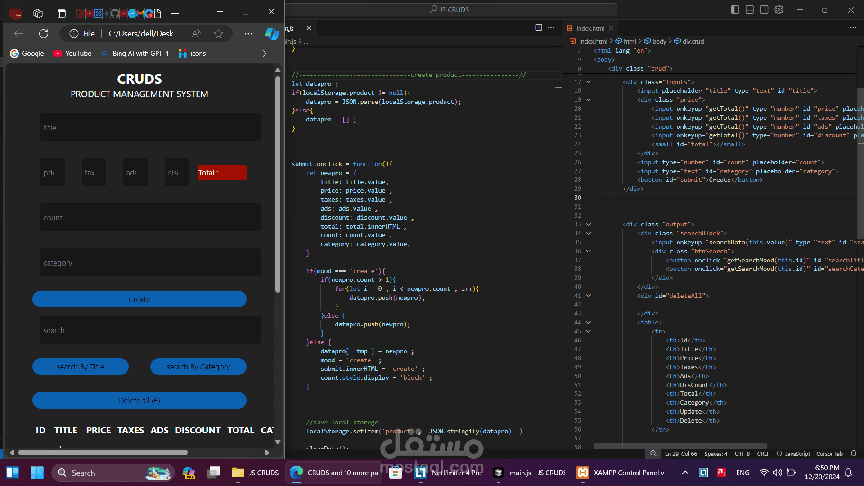Select JavaScript language mode in status bar
This screenshot has width=864, height=486.
[x=797, y=454]
